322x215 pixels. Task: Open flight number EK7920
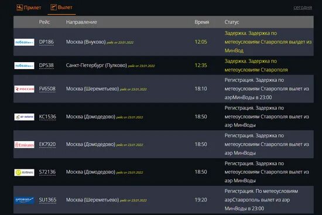point(47,144)
